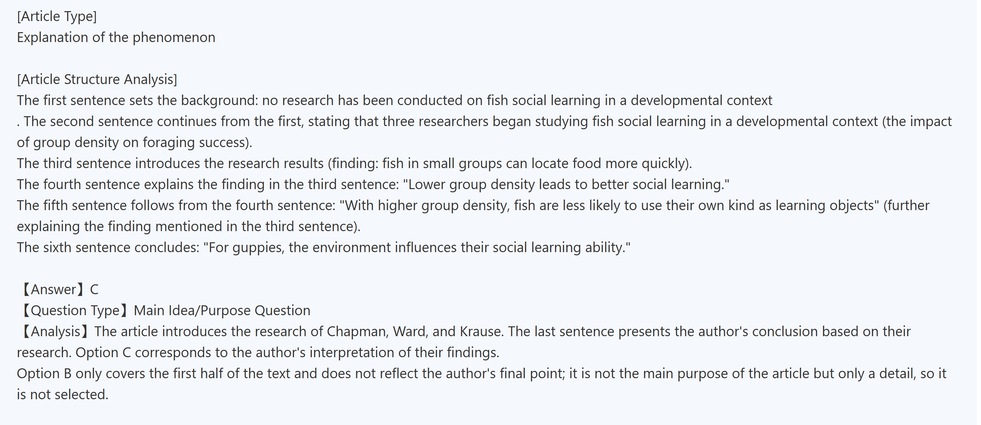Click the text 'Explanation of the phenomenon'
The height and width of the screenshot is (425, 981).
[x=116, y=37]
